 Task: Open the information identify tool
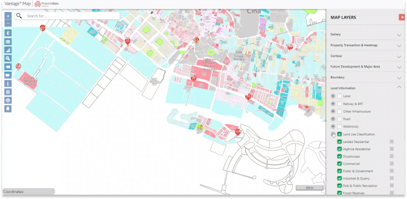pyautogui.click(x=8, y=84)
